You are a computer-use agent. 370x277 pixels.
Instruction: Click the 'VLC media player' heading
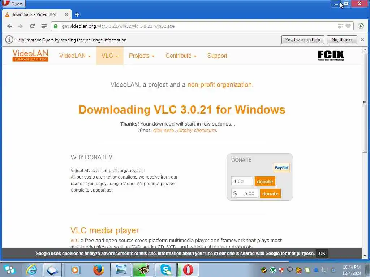[105, 230]
